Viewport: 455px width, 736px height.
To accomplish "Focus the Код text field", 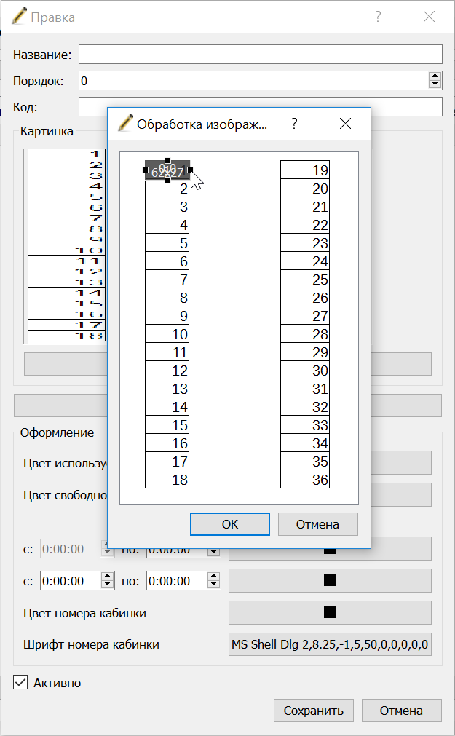I will tap(261, 106).
